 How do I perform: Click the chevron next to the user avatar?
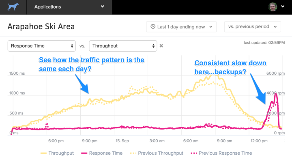tap(283, 6)
